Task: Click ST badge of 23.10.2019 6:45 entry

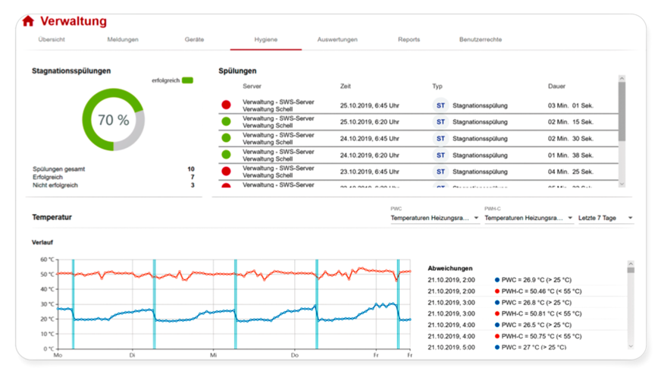Action: 440,171
